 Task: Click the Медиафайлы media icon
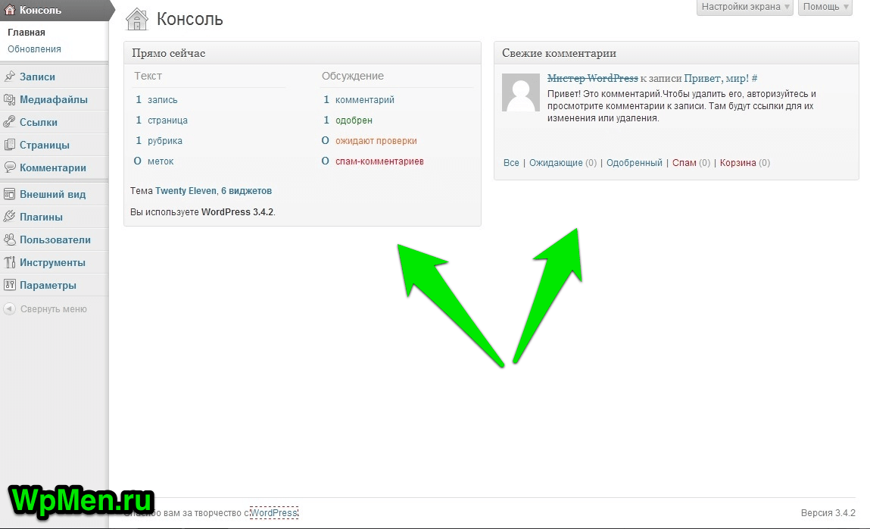point(10,99)
